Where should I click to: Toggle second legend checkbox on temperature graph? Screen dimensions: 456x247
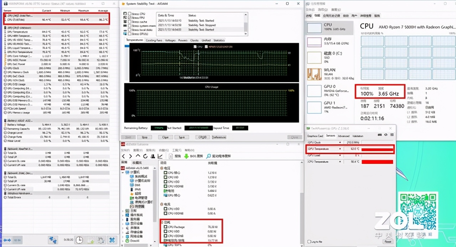[206, 47]
